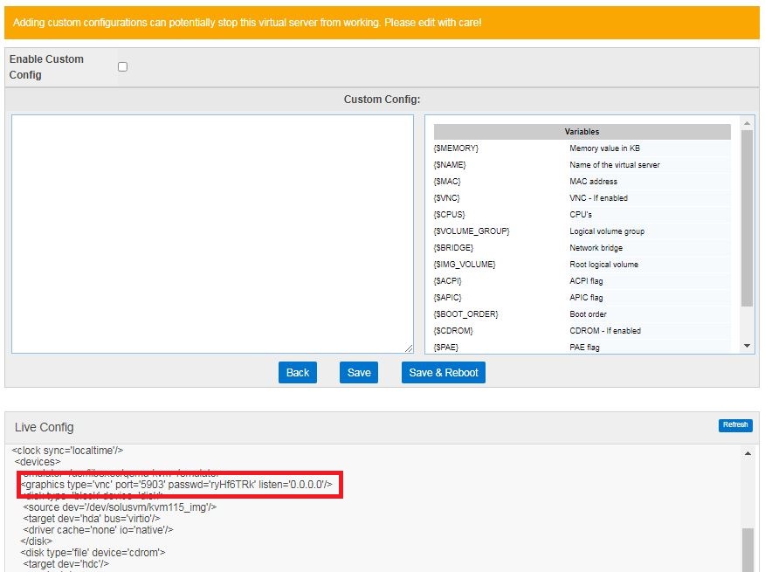Click the Live Config scroll-up arrow
765x572 pixels.
(747, 453)
